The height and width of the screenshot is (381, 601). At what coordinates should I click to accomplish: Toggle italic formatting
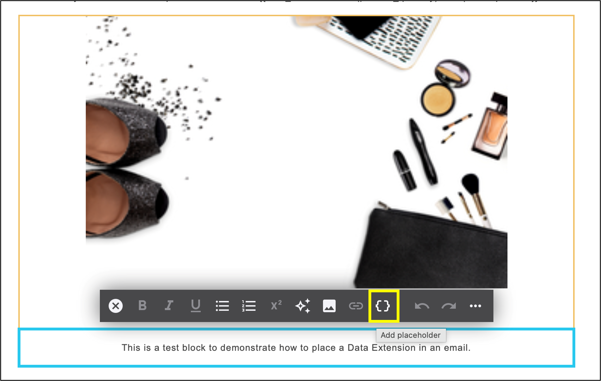tap(169, 306)
